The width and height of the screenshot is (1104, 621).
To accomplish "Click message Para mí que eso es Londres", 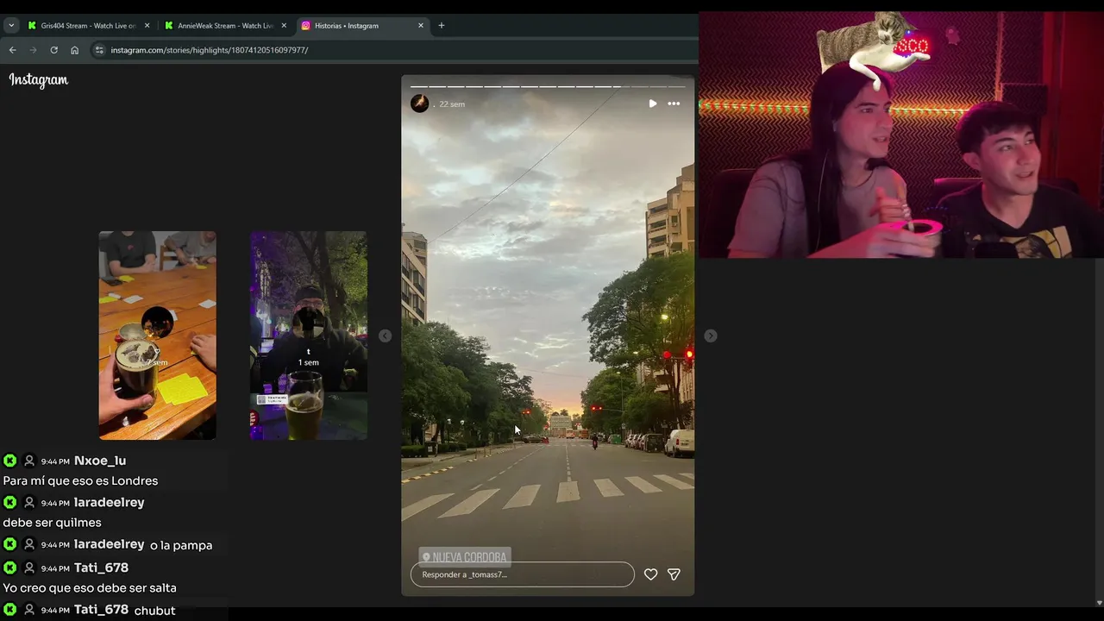I will pyautogui.click(x=80, y=481).
